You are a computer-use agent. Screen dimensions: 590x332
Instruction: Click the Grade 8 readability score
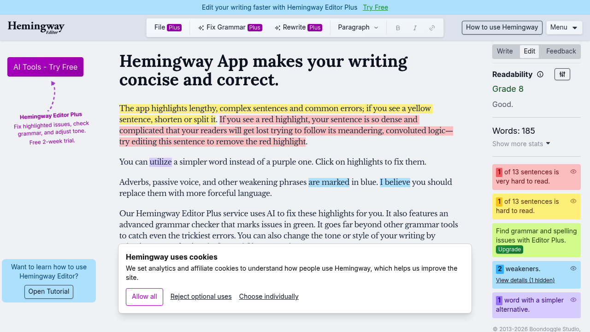pos(508,89)
